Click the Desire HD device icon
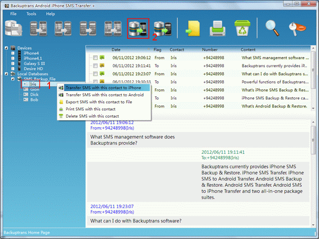 (x=19, y=69)
